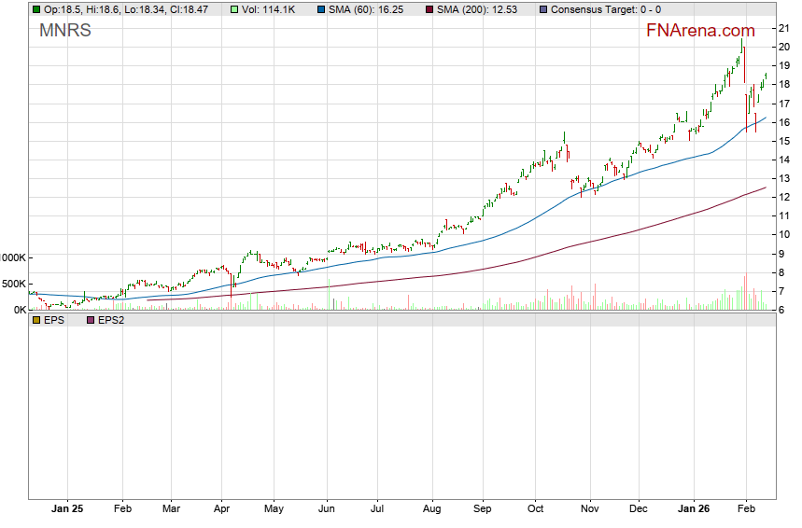The width and height of the screenshot is (802, 528).
Task: Click the 21 price axis label
Action: tap(784, 28)
